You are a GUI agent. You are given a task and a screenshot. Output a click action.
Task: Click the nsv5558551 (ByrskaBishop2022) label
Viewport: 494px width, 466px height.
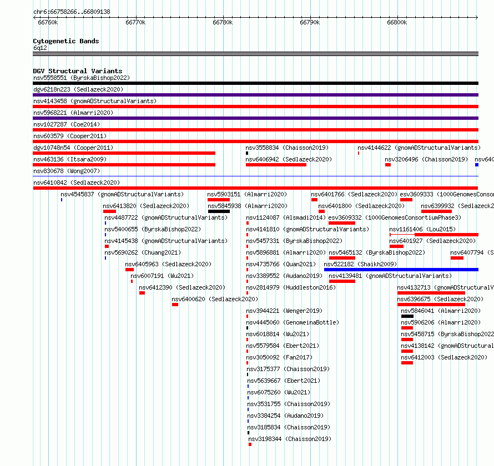pos(82,78)
